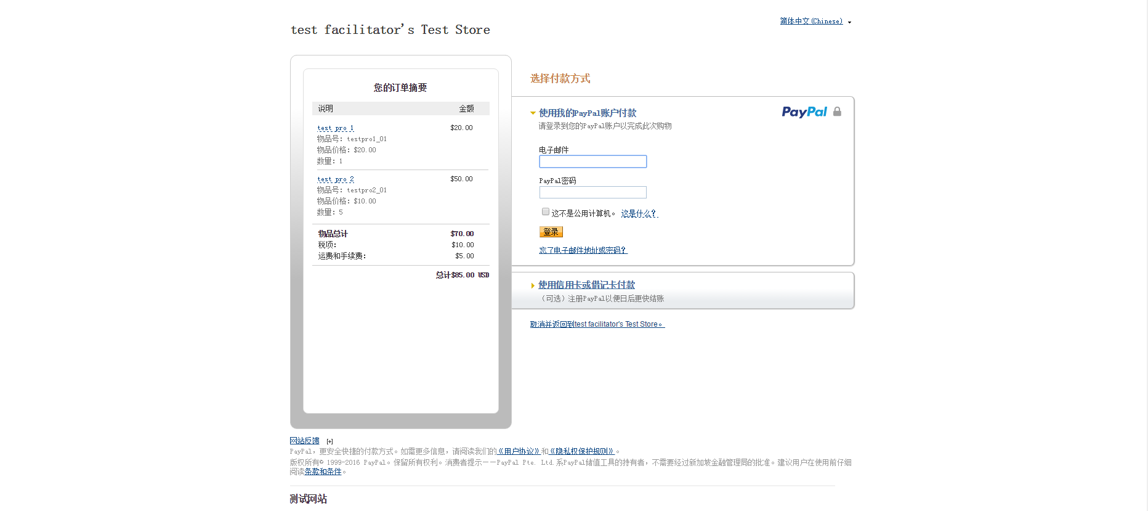Click the 运费和手续费 $5.00 amount

(x=464, y=256)
